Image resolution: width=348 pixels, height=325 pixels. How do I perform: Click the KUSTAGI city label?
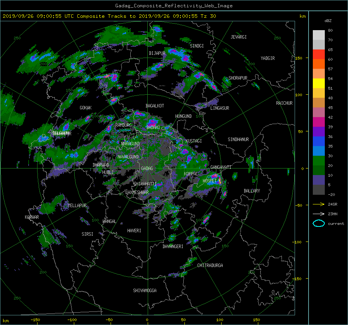[194, 141]
